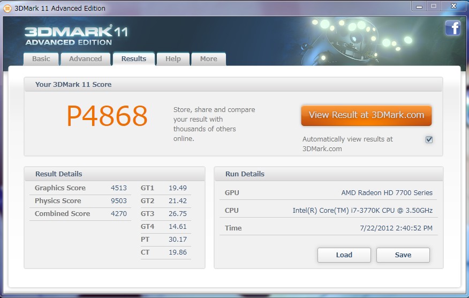Go to the Help tab

(173, 59)
